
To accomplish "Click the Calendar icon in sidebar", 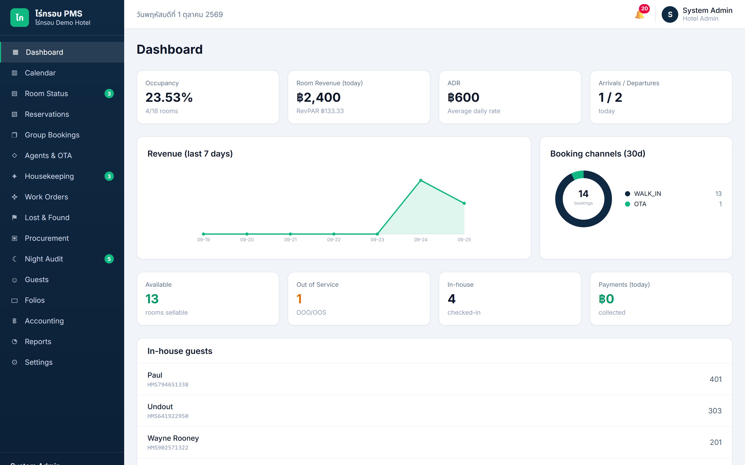I will tap(14, 73).
